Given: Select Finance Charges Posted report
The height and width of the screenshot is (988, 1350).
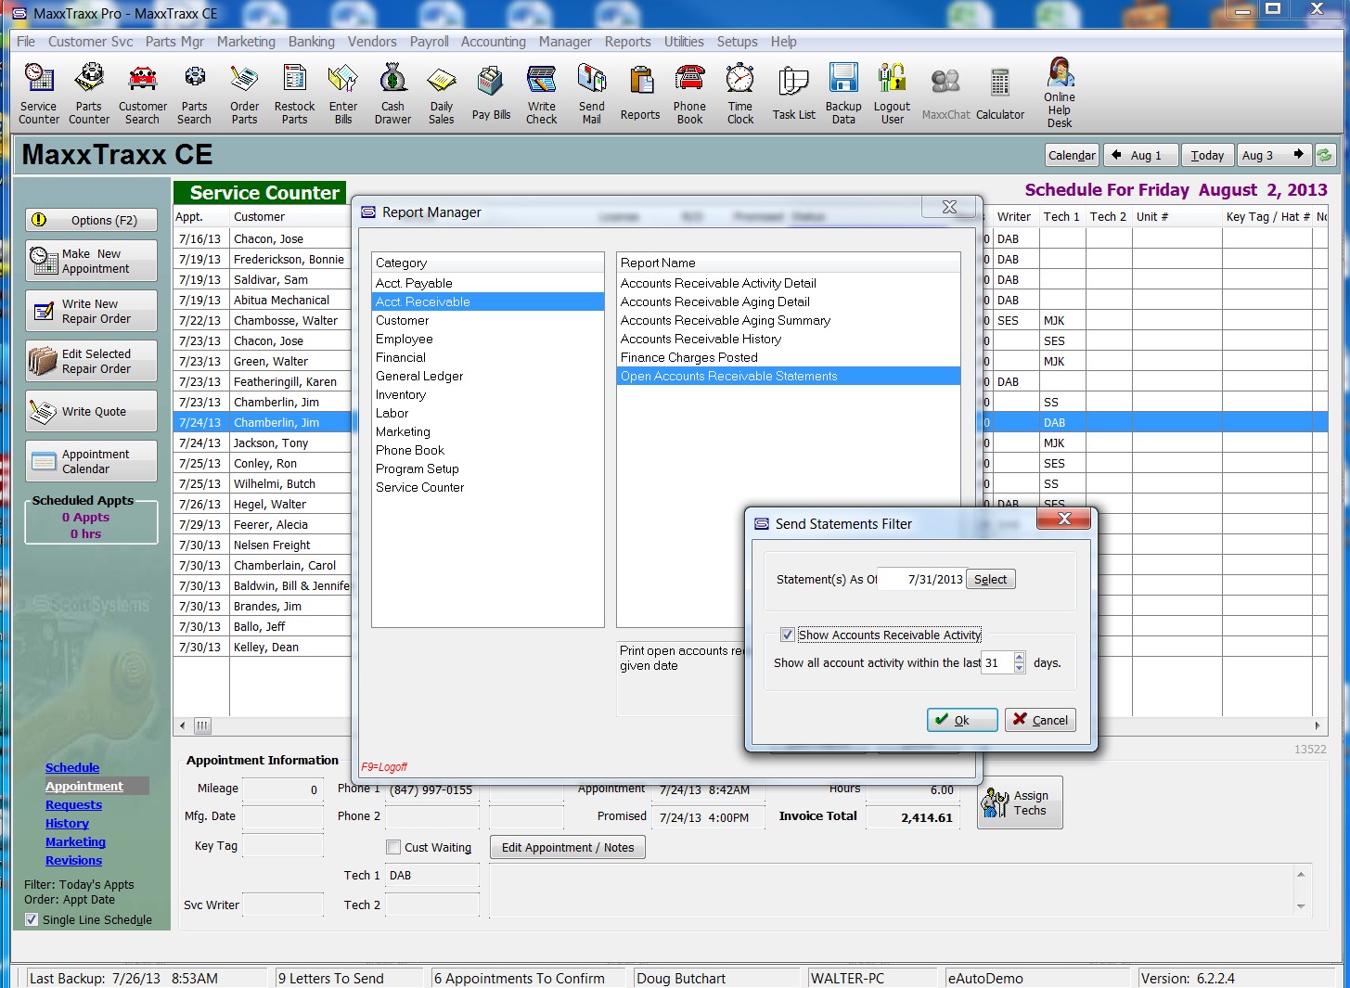Looking at the screenshot, I should click(x=788, y=357).
